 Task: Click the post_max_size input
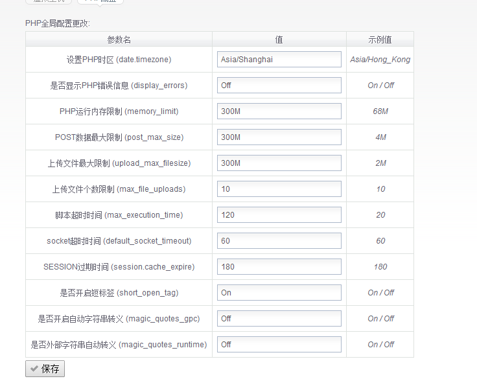(279, 137)
